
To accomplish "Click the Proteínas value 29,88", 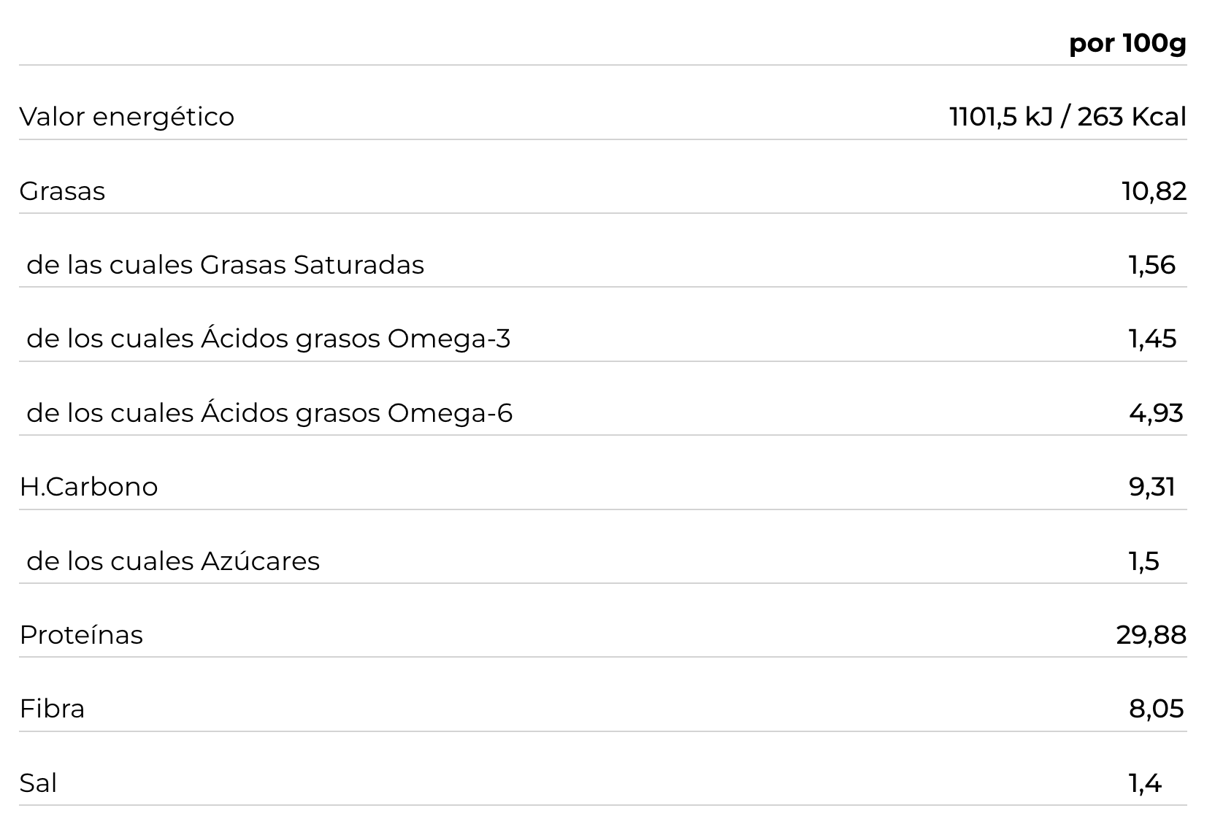I will click(1151, 635).
